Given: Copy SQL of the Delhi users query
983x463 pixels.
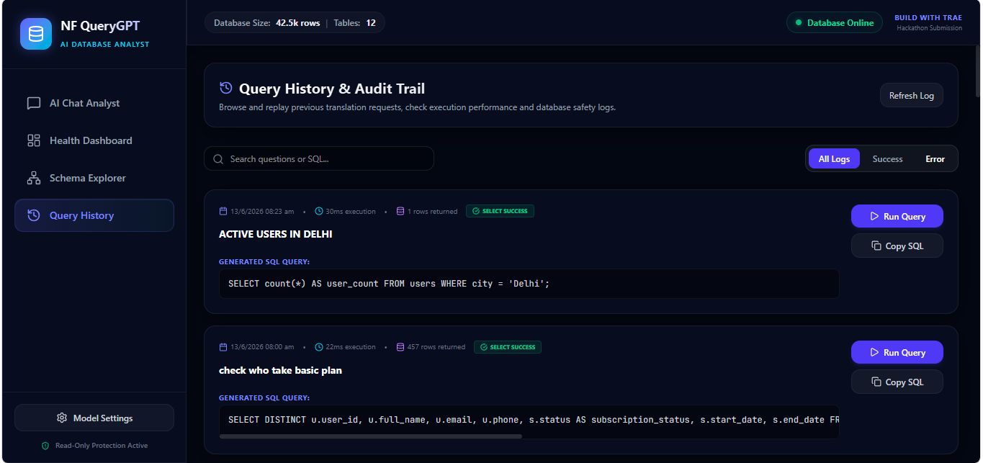Looking at the screenshot, I should 897,246.
